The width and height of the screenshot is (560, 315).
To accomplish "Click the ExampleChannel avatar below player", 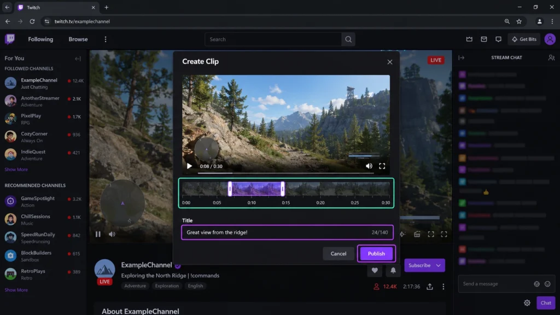I will [104, 270].
